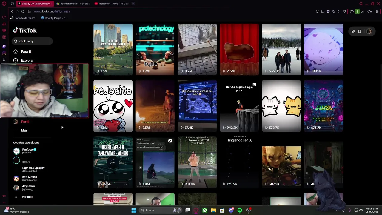Screen dimensions: 382x215
Task: Open the profile avatar menu near the coins icon
Action: 369,31
